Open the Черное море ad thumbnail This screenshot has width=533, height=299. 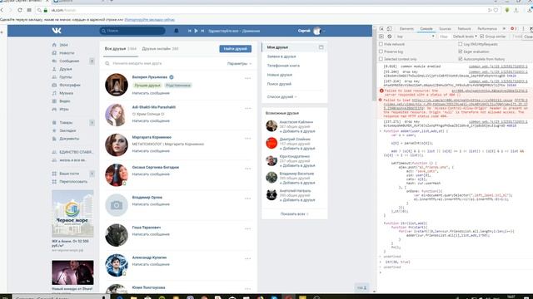click(72, 213)
